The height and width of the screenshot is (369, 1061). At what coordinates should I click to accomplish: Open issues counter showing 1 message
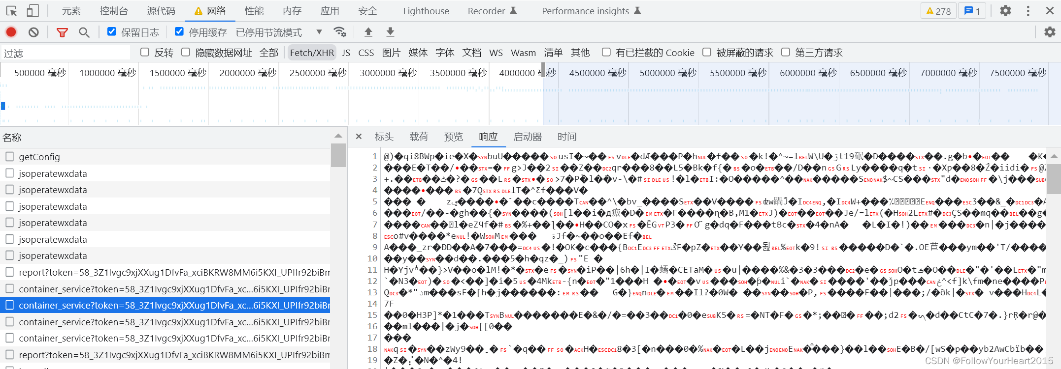tap(972, 11)
